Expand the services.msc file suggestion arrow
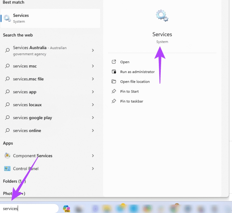The image size is (232, 213). (93, 79)
